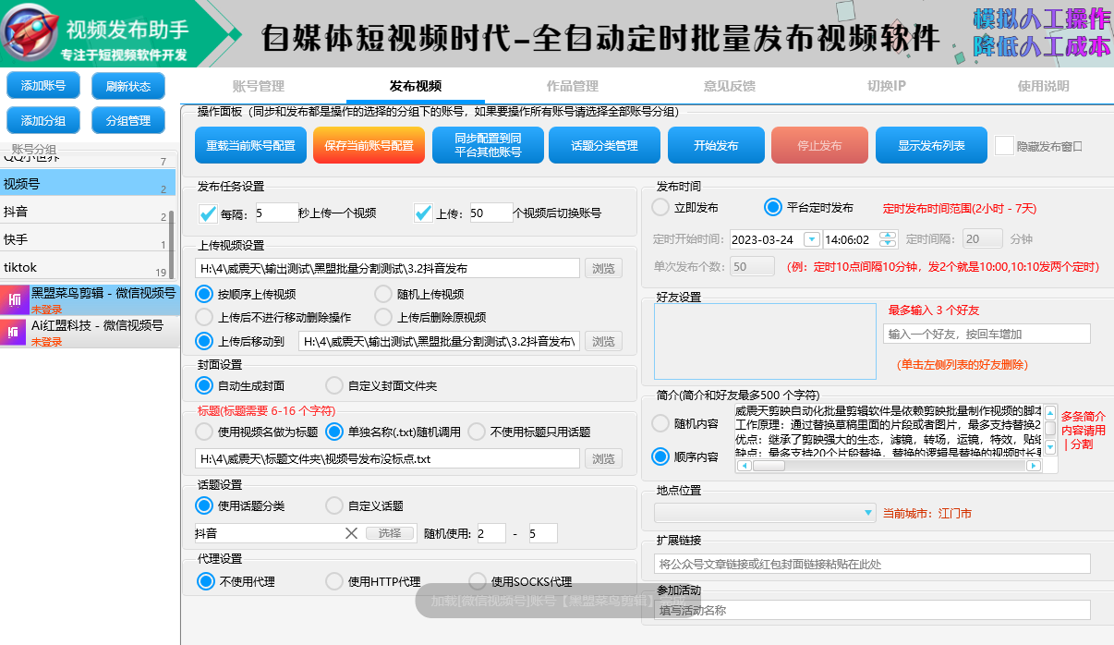This screenshot has height=645, width=1114.
Task: Select 上传后删除原视频 option
Action: click(383, 317)
